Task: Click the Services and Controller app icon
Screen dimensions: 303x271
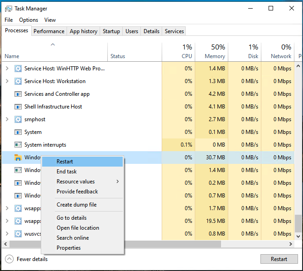Action: click(18, 94)
